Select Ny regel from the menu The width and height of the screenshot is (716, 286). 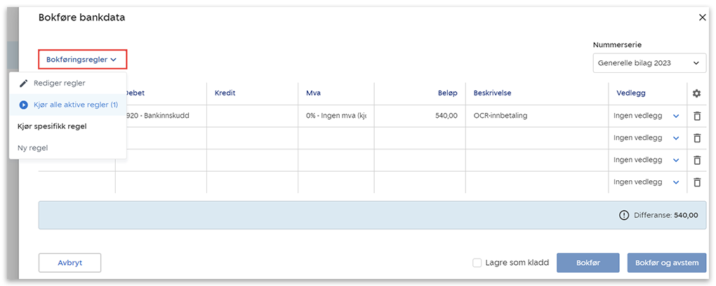32,148
